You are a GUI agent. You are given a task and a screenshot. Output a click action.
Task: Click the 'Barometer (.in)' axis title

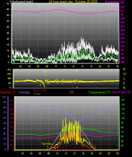click(x=115, y=2)
